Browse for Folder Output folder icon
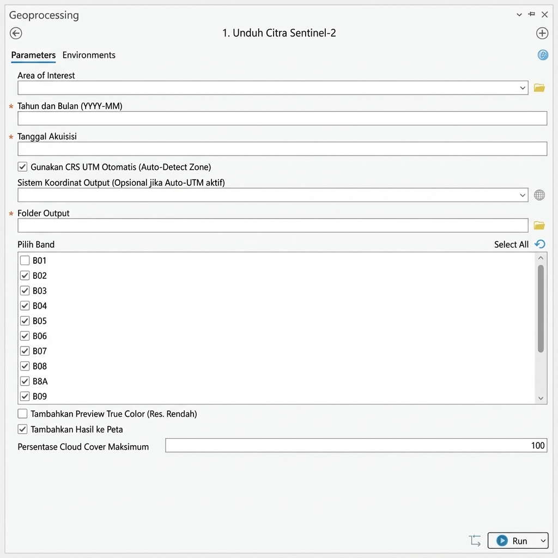Screen dimensions: 558x558 coord(539,225)
